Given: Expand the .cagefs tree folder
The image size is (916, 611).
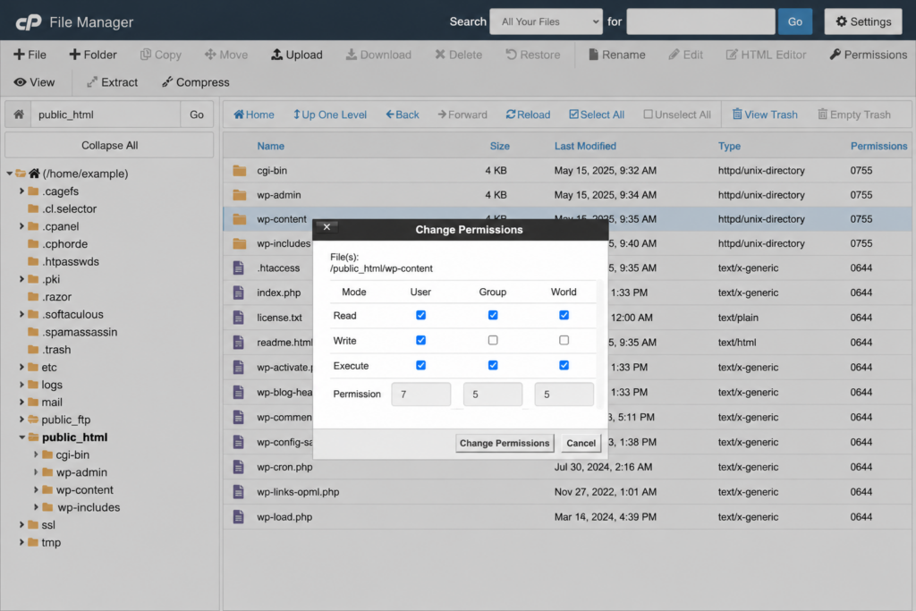Looking at the screenshot, I should 21,191.
